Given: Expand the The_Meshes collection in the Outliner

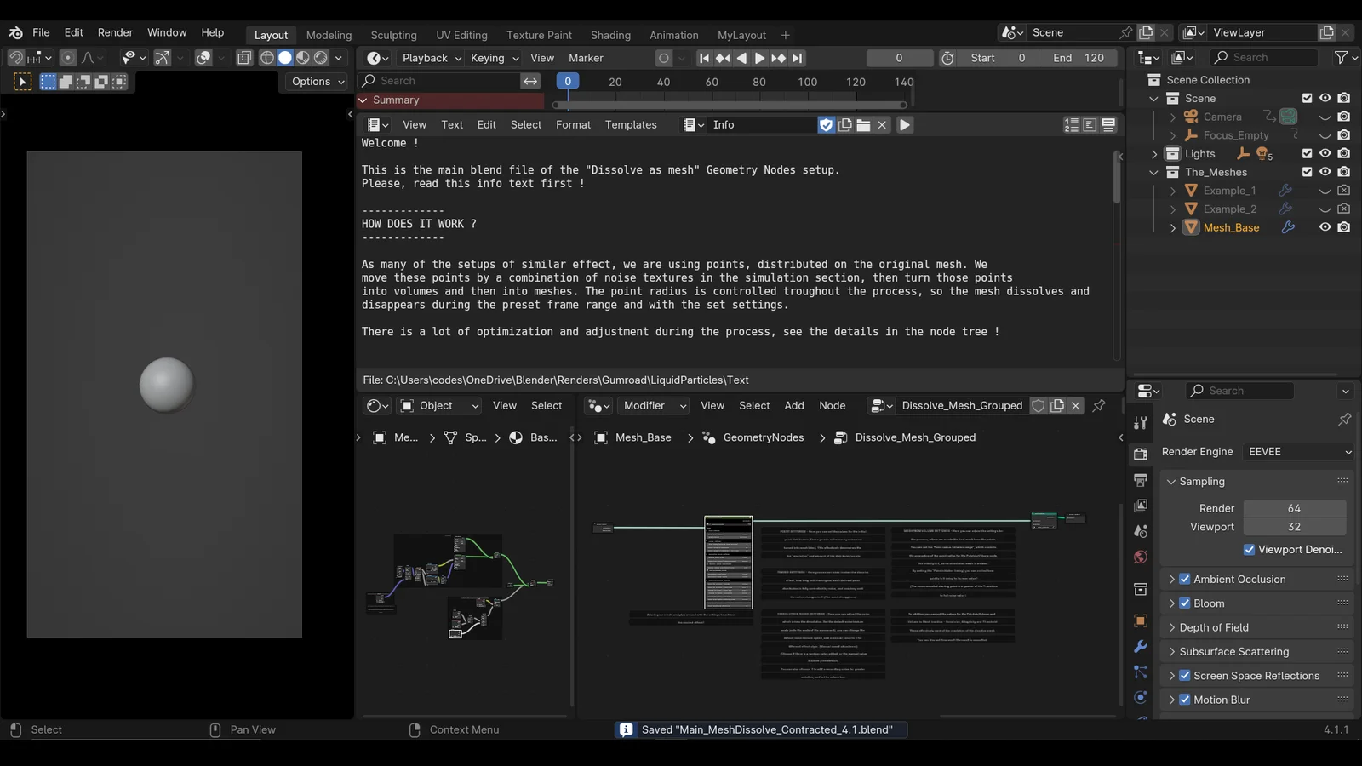Looking at the screenshot, I should pos(1154,172).
